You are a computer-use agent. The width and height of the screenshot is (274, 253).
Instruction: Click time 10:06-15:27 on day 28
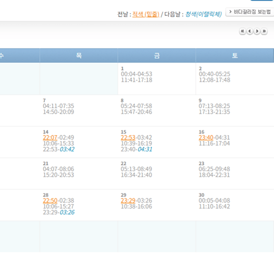[58, 207]
